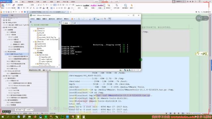Select the Normal text style thumbnail
Viewport: 212px width, 119px height.
pyautogui.click(x=79, y=6)
